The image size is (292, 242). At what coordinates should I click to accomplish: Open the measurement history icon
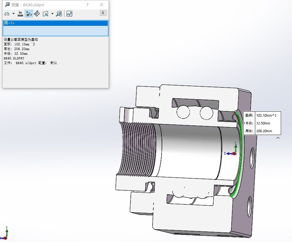click(59, 14)
